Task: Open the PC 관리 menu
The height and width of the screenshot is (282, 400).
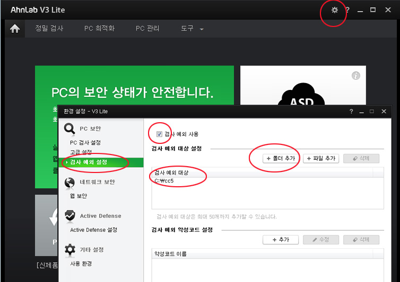Action: tap(147, 28)
